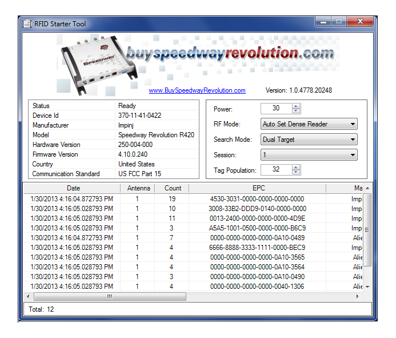Click the Country value United States
The width and height of the screenshot is (396, 338).
[x=137, y=164]
